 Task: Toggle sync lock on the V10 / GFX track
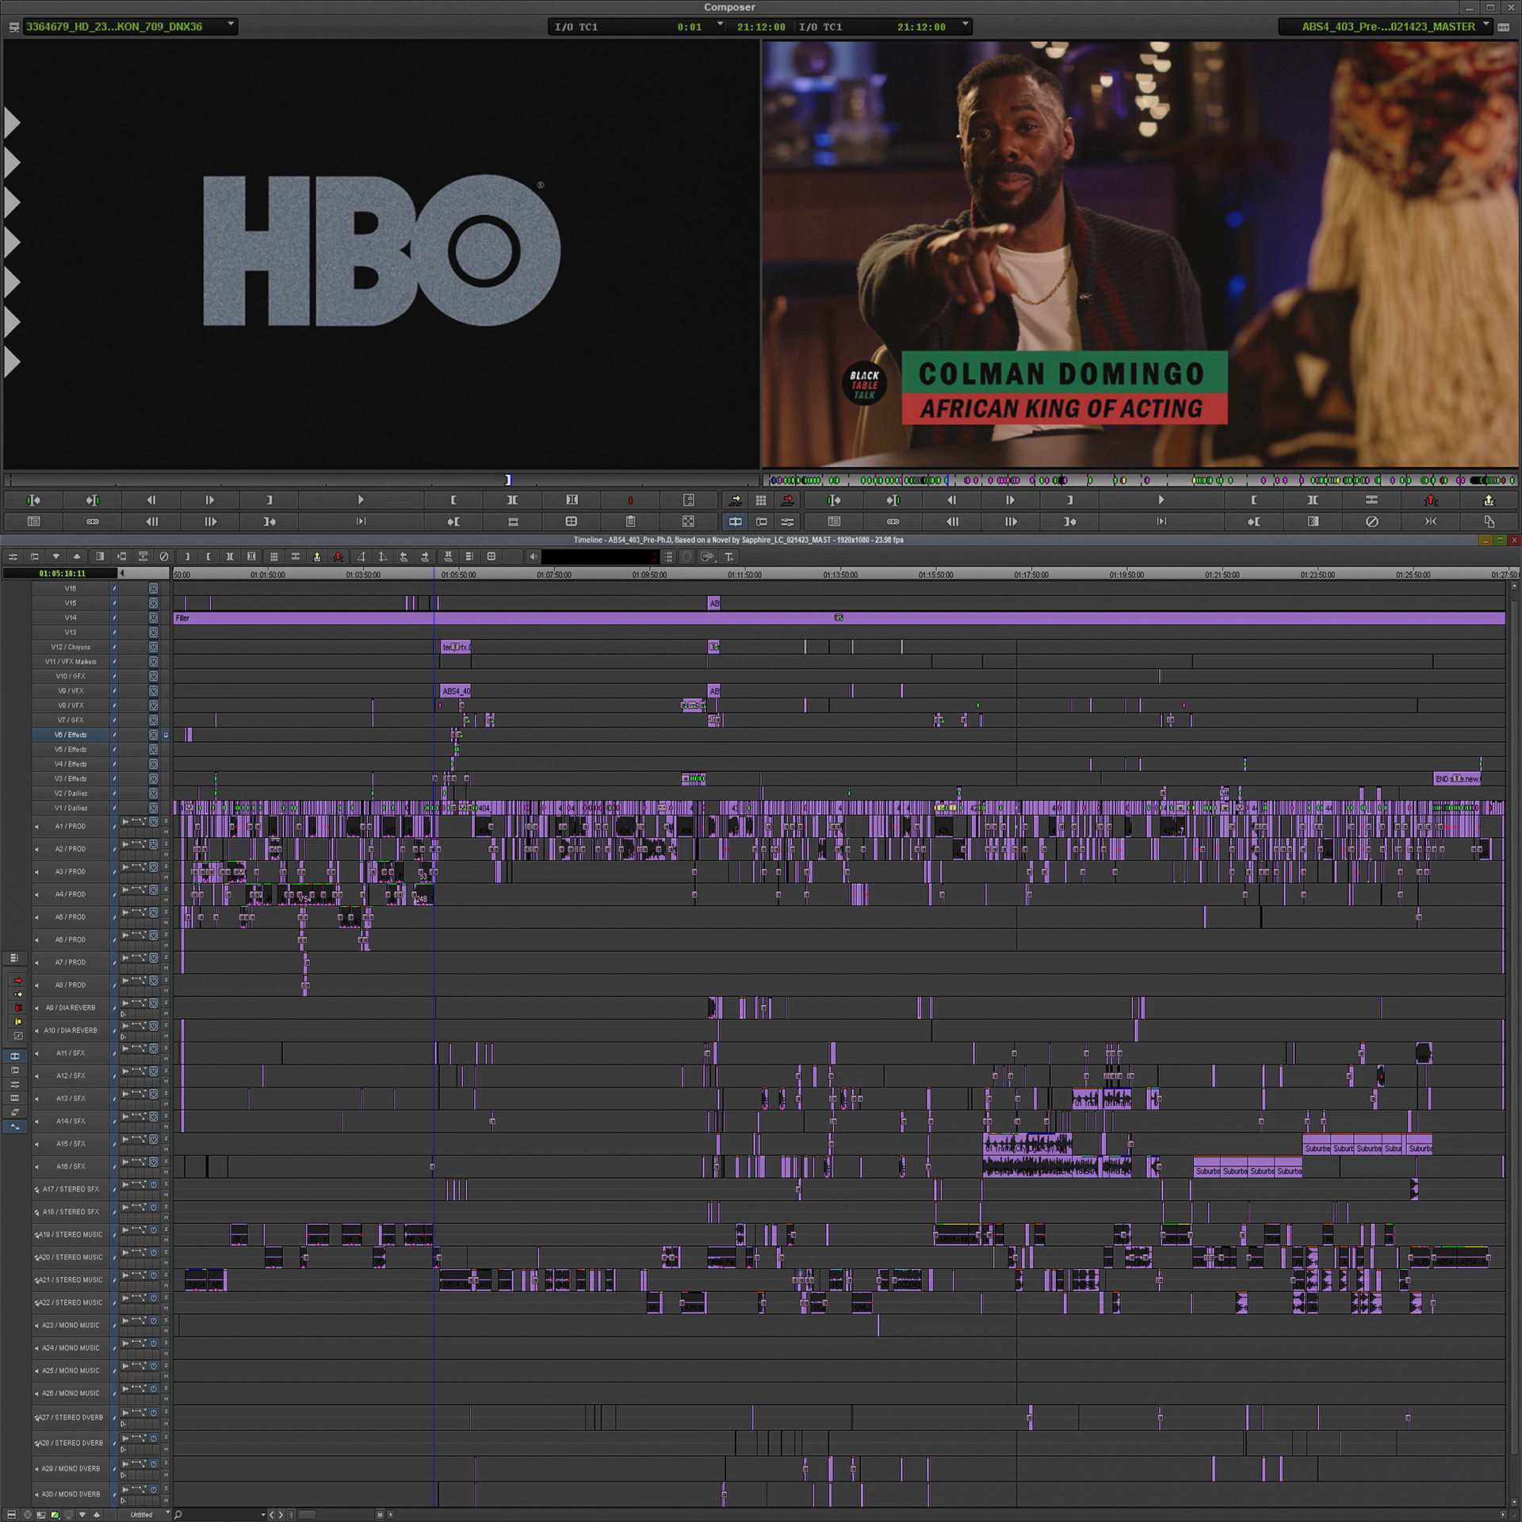(x=114, y=676)
